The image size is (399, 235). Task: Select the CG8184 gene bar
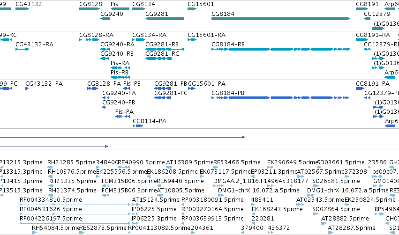pos(281,19)
